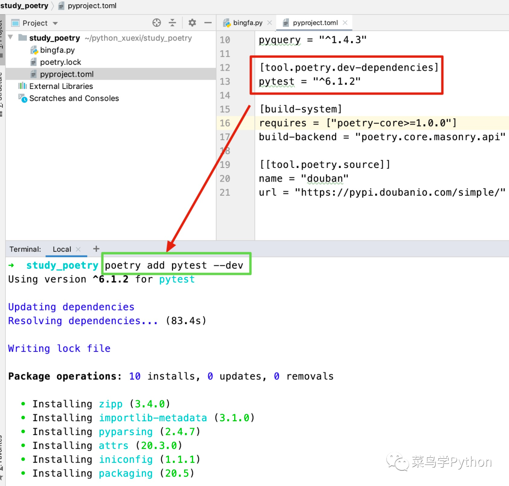The width and height of the screenshot is (509, 486).
Task: Click 'Package operations' summary line
Action: pos(171,376)
